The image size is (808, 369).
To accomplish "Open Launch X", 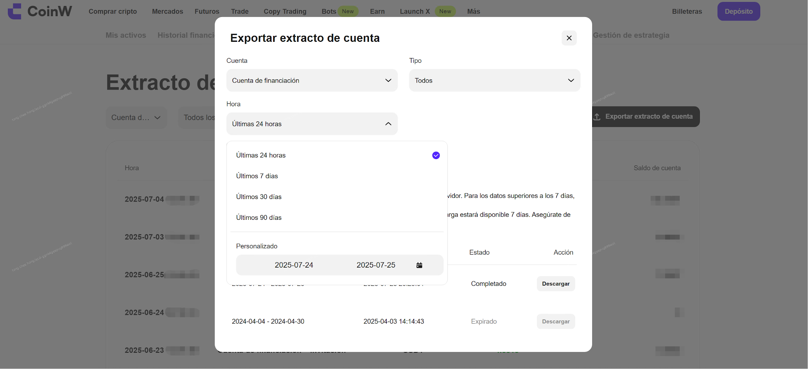I will tap(415, 11).
